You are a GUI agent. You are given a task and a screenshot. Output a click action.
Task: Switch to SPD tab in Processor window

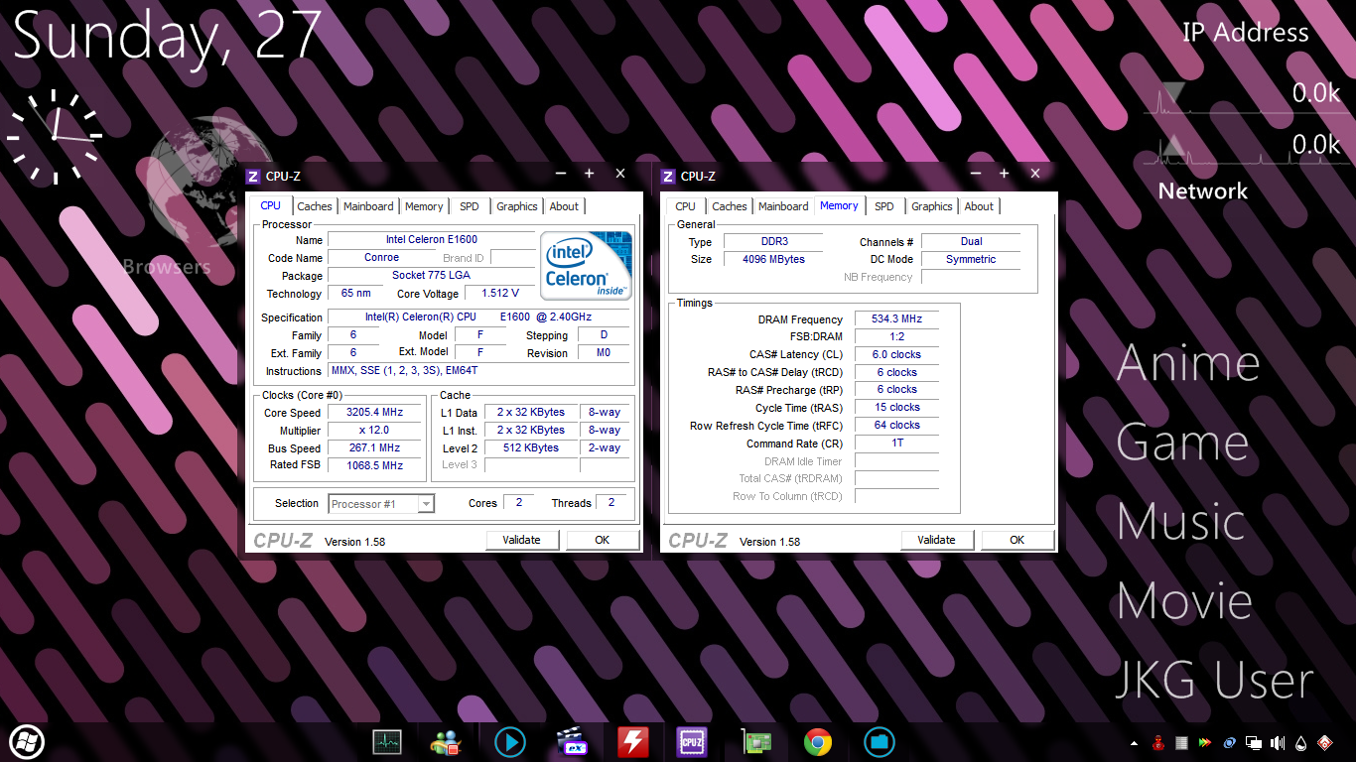[x=470, y=206]
